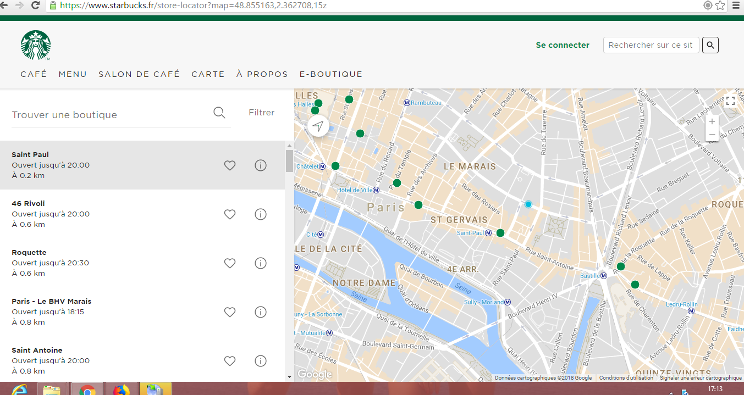This screenshot has height=395, width=744.
Task: Select the Saint Paul store entry
Action: click(142, 165)
